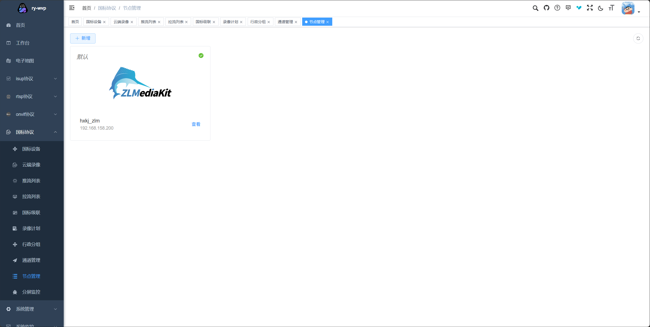
Task: Toggle fullscreen mode icon
Action: (x=590, y=8)
